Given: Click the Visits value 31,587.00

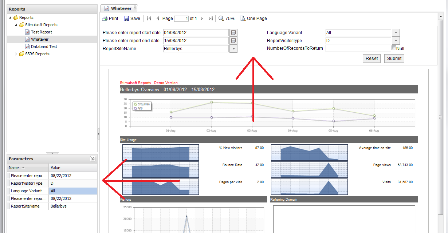Looking at the screenshot, I should [x=405, y=182].
